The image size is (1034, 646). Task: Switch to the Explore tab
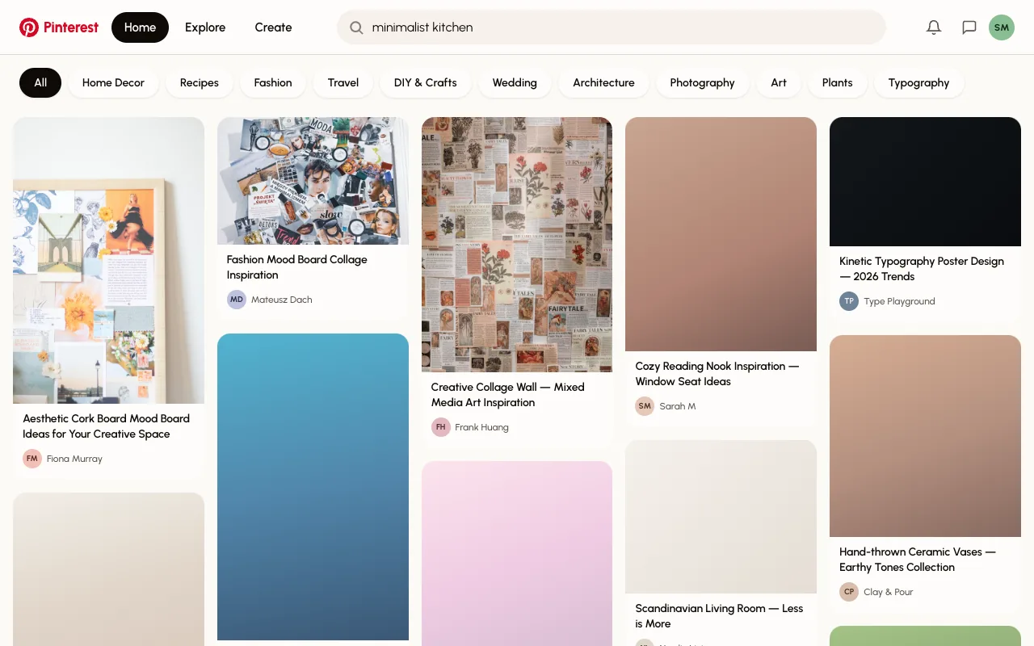(204, 27)
